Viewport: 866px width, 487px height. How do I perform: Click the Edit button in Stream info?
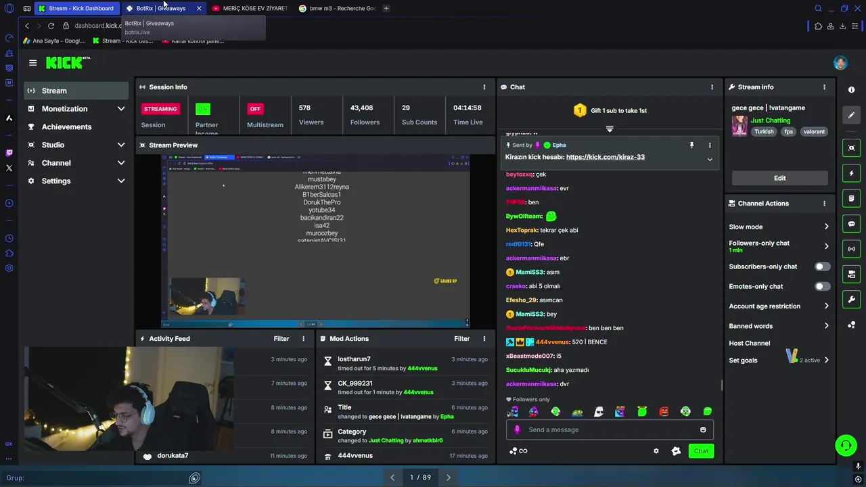[x=779, y=178]
